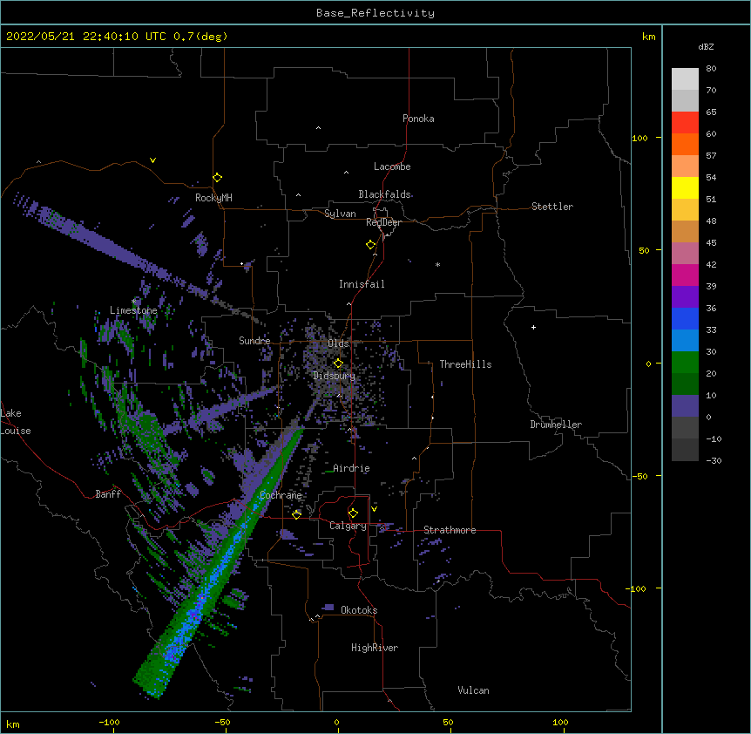Click the Innisfail label

point(362,284)
